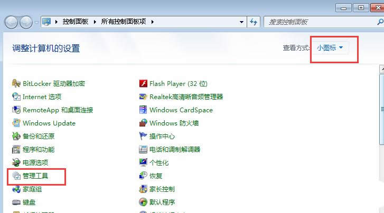Select the 控制面板 breadcrumb item

point(76,22)
